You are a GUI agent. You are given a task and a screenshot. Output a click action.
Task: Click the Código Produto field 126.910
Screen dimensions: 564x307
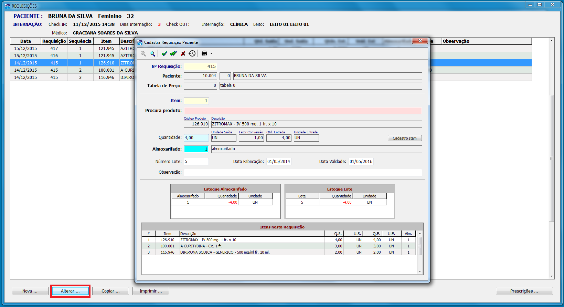pyautogui.click(x=196, y=124)
